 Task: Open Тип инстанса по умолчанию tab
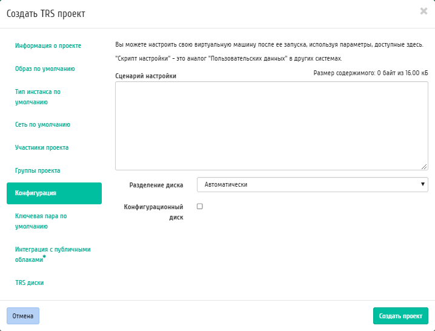(38, 97)
